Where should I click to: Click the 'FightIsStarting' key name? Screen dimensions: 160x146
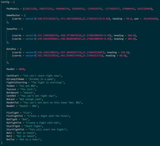point(17,82)
